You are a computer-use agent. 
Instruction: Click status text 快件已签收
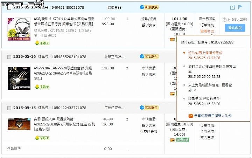click(x=207, y=19)
